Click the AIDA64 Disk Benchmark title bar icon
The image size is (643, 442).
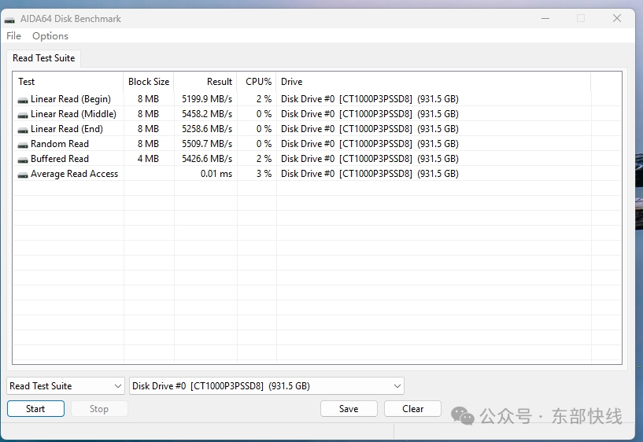point(10,20)
